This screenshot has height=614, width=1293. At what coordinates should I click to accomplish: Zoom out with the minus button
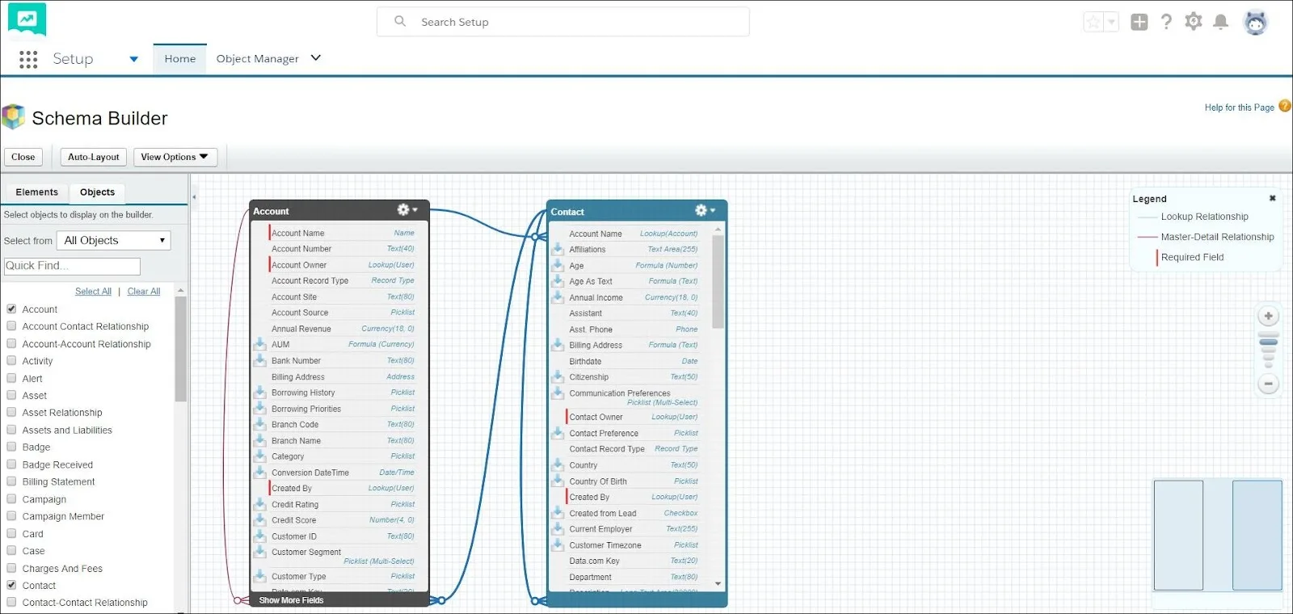(1269, 384)
